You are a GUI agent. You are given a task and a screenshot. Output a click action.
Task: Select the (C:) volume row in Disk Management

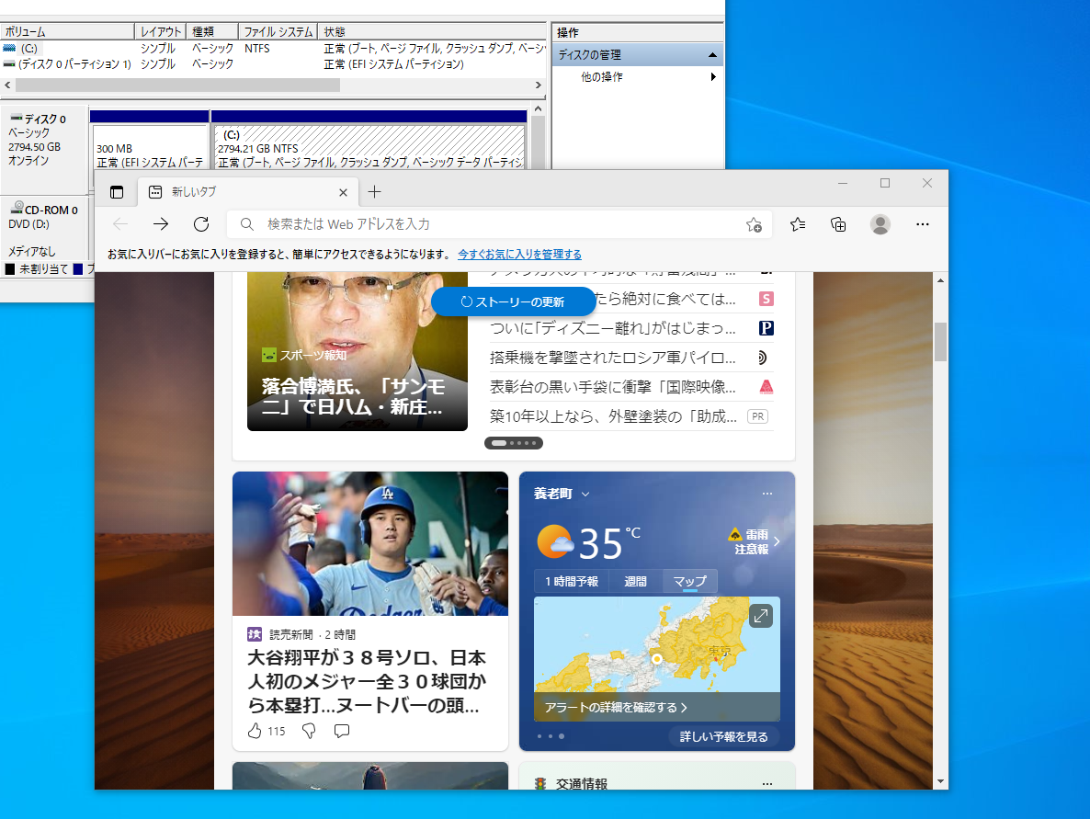click(274, 49)
